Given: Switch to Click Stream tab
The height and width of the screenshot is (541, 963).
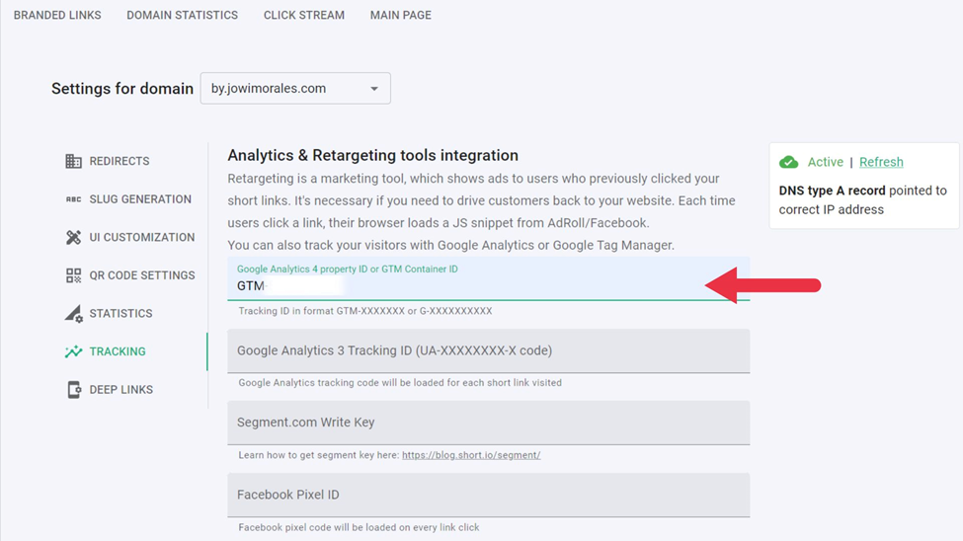Looking at the screenshot, I should coord(304,15).
